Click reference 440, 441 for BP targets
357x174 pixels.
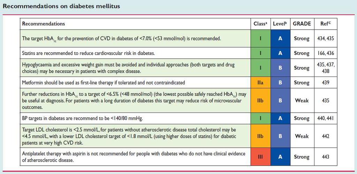coord(325,118)
